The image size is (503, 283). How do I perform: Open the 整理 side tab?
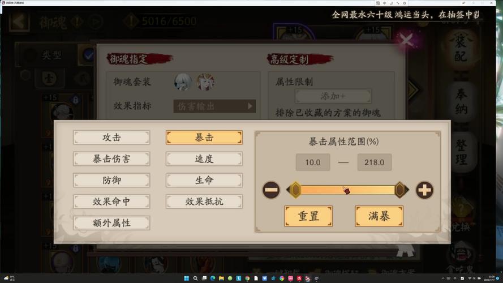(x=461, y=152)
